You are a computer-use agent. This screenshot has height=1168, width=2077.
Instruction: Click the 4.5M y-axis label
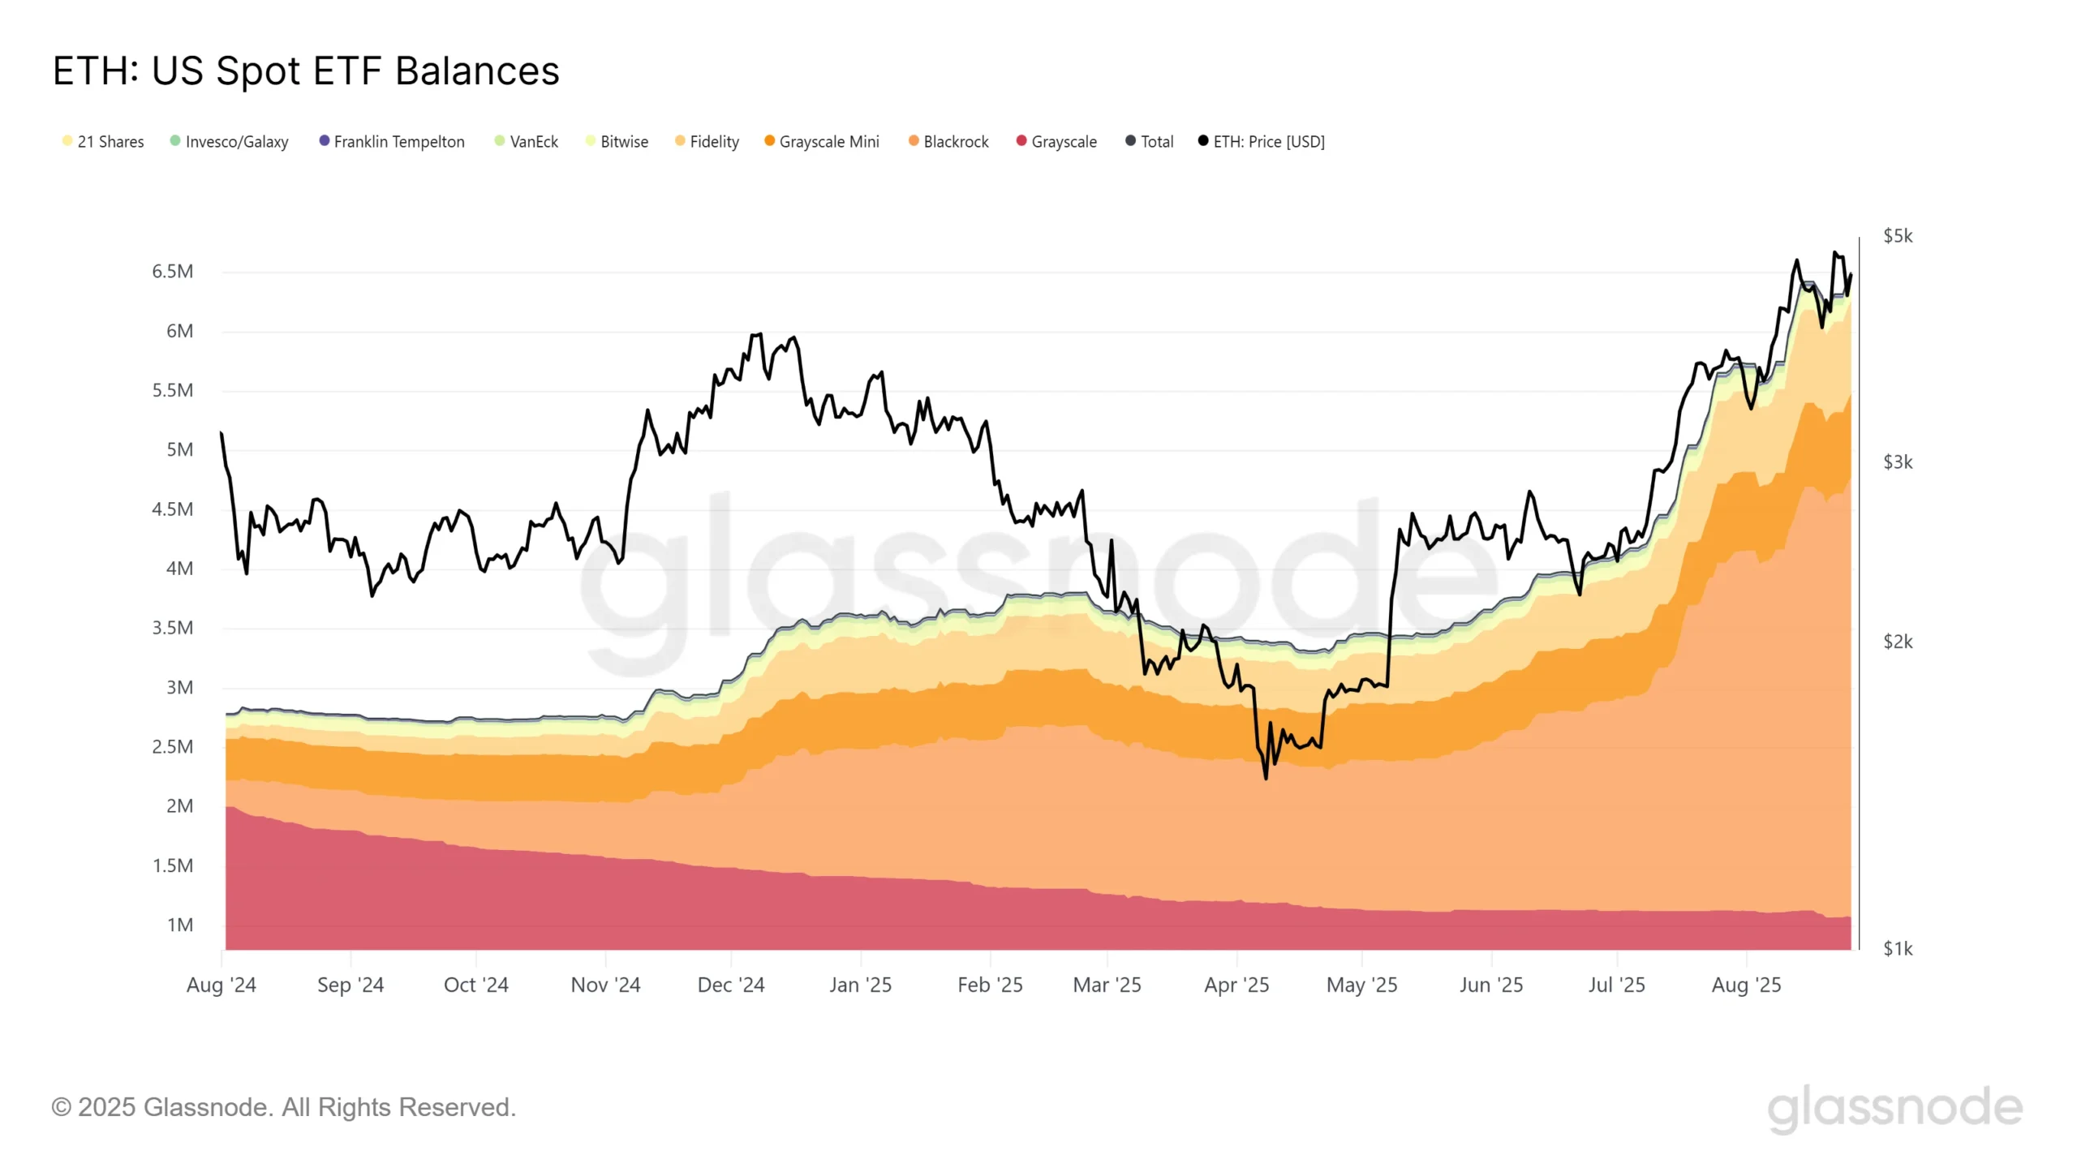(x=173, y=509)
